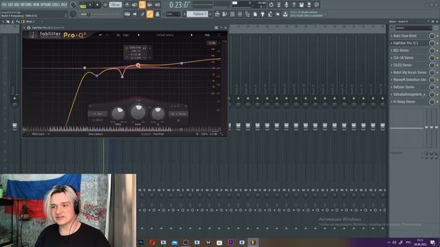Screen dimensions: 440x247
Task: Click the undo history circular arrow icon
Action: pos(271,5)
